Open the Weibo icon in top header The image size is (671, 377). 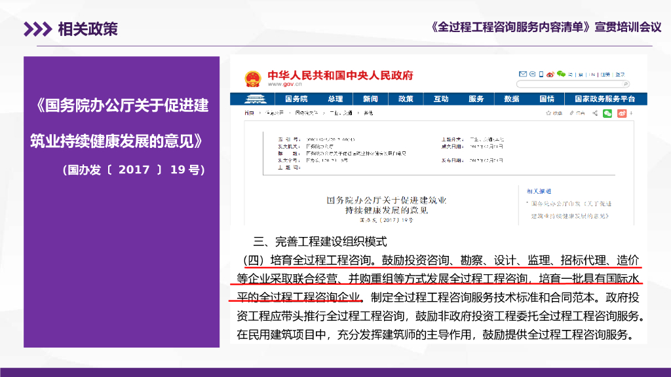pyautogui.click(x=550, y=74)
